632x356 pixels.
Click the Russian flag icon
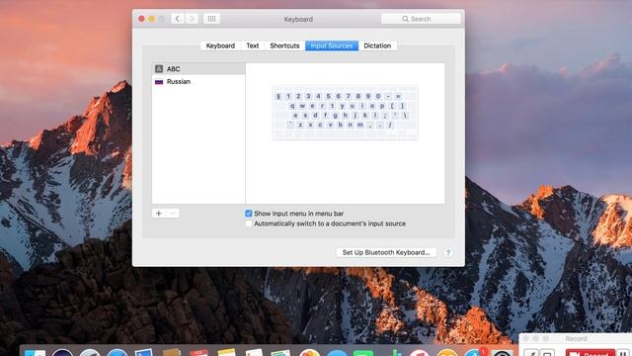coord(159,81)
